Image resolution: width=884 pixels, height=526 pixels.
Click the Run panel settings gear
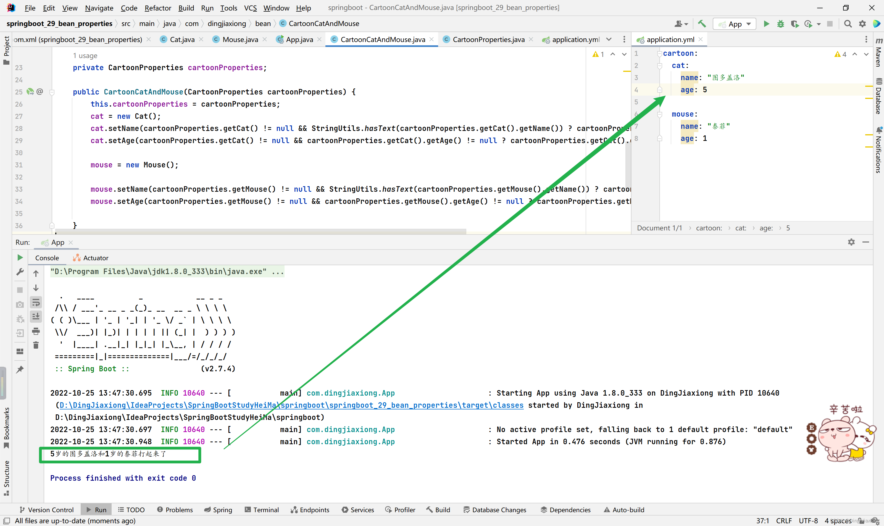pyautogui.click(x=851, y=242)
